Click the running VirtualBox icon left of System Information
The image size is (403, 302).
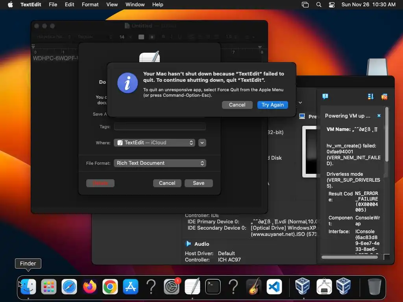coord(302,286)
